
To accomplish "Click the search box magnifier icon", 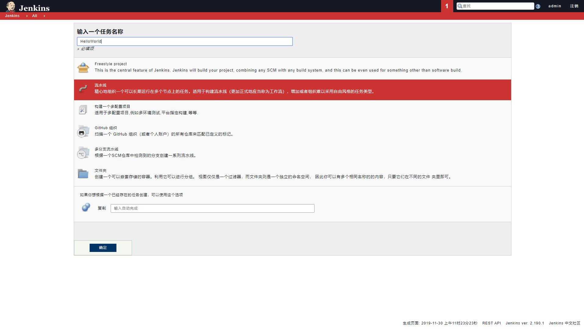I will point(460,6).
